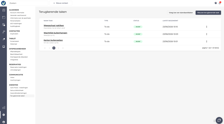The image size is (224, 124).
Task: Open Duplicaten under Contacten
Action: (14, 34)
